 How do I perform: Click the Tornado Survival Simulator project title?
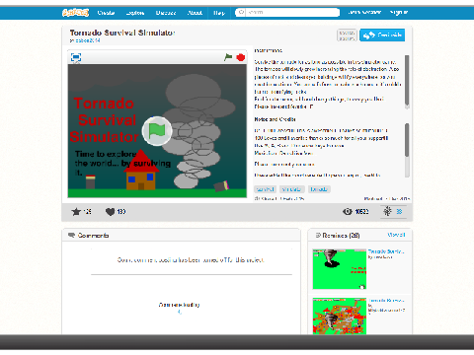(122, 33)
